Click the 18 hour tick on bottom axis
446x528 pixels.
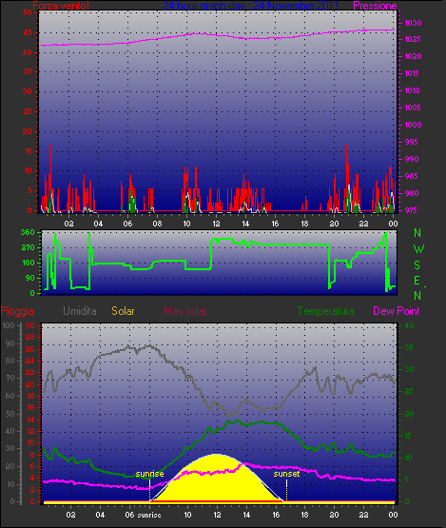[x=304, y=515]
